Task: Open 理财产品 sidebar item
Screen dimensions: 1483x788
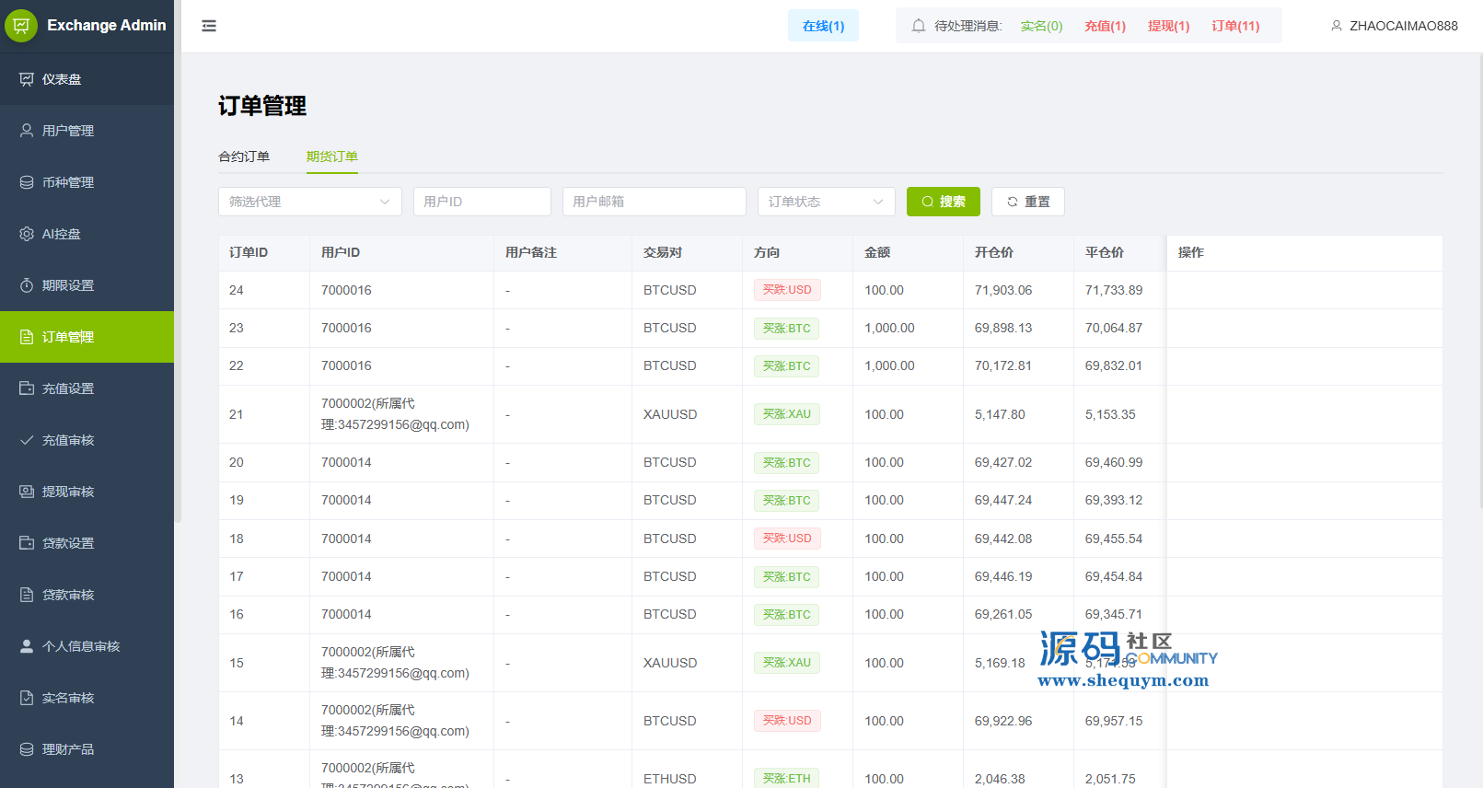Action: pyautogui.click(x=68, y=749)
